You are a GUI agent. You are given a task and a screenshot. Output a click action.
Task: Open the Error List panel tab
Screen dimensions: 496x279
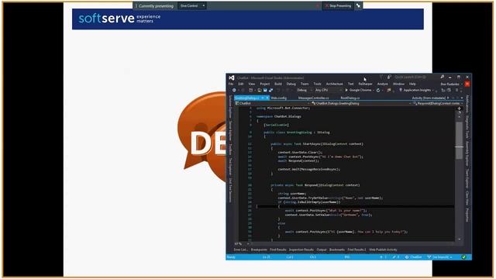[240, 250]
